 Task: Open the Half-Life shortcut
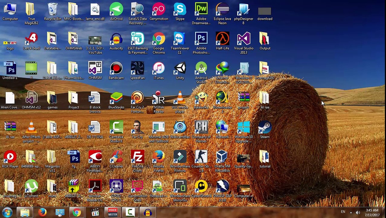coord(223,41)
